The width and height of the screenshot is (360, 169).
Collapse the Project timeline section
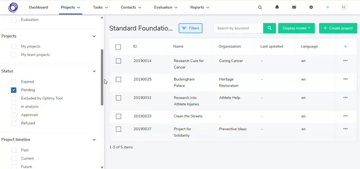pyautogui.click(x=94, y=140)
